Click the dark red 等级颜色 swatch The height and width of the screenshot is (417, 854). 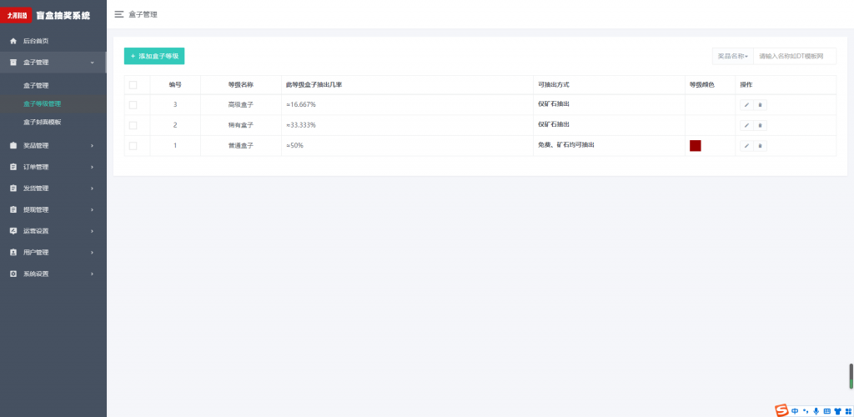pyautogui.click(x=695, y=146)
